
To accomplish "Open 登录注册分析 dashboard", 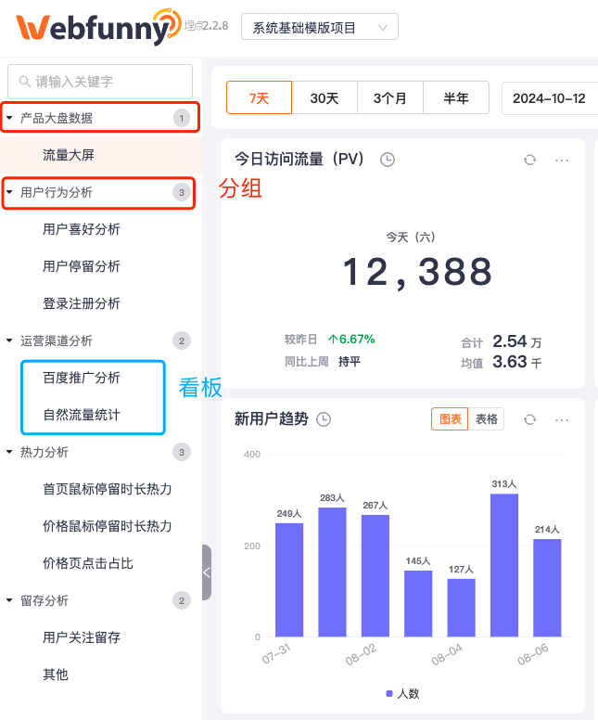I will (82, 303).
